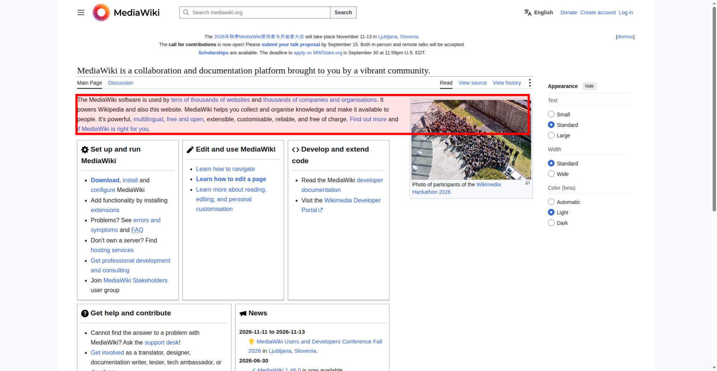Select Large text size
717x371 pixels.
[551, 135]
